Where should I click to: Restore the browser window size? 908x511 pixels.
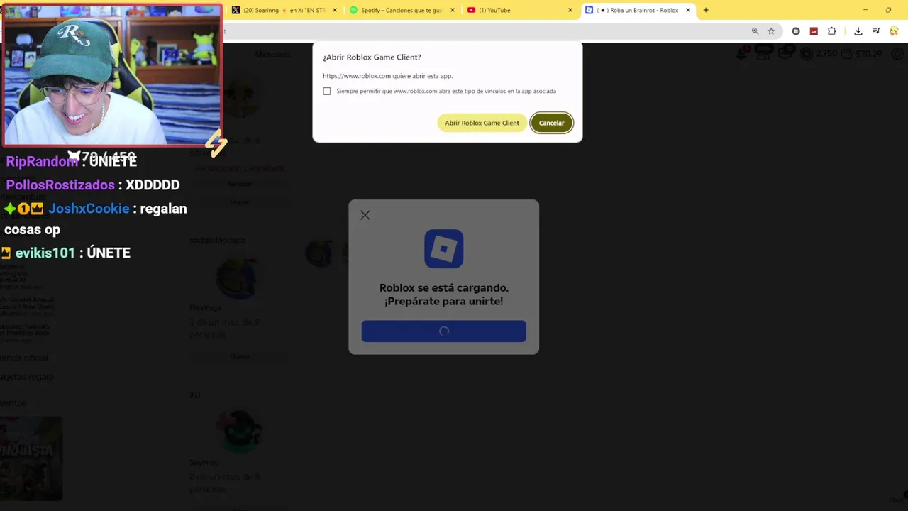(x=888, y=10)
